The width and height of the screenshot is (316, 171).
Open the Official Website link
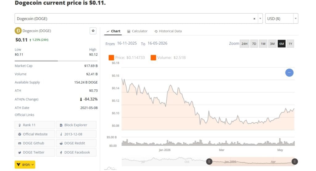(35, 134)
